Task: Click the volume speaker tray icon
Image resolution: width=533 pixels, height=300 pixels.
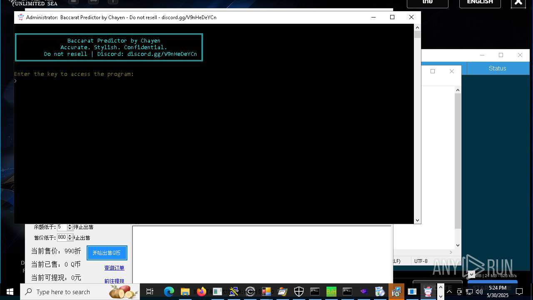Action: tap(479, 292)
